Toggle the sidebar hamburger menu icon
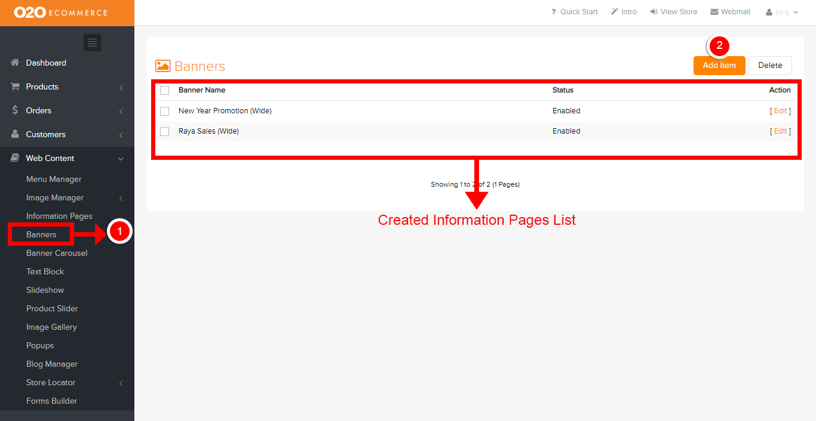The image size is (816, 421). [x=92, y=43]
